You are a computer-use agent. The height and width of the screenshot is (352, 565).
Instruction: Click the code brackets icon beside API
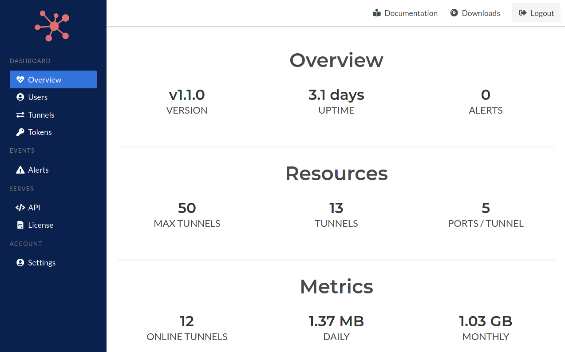click(x=20, y=208)
